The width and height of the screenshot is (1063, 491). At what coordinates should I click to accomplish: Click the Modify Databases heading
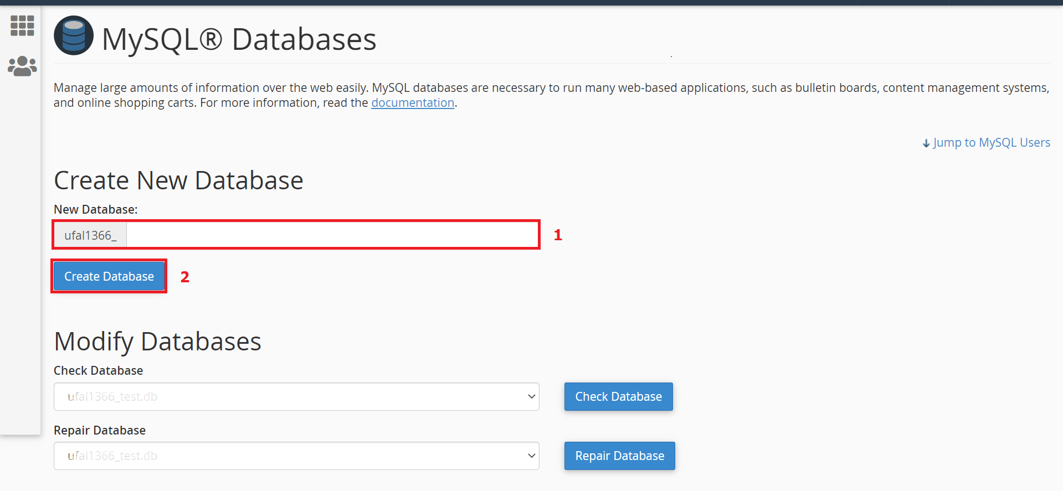pos(157,342)
